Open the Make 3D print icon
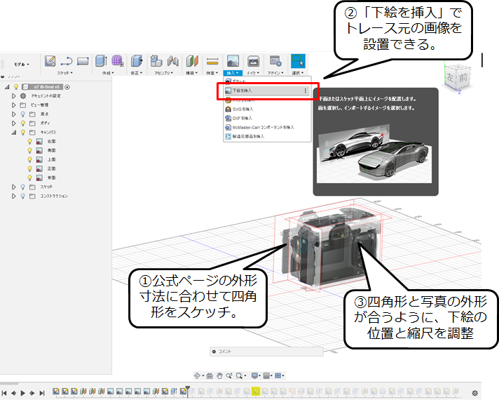The width and height of the screenshot is (499, 400). 253,61
